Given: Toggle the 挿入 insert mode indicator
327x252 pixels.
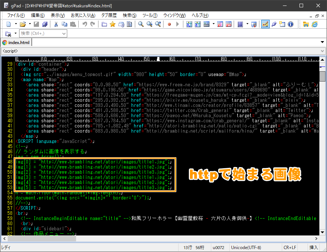Looking at the screenshot, I should 313,248.
